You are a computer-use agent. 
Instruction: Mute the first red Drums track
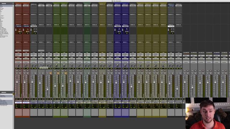(x=20, y=73)
